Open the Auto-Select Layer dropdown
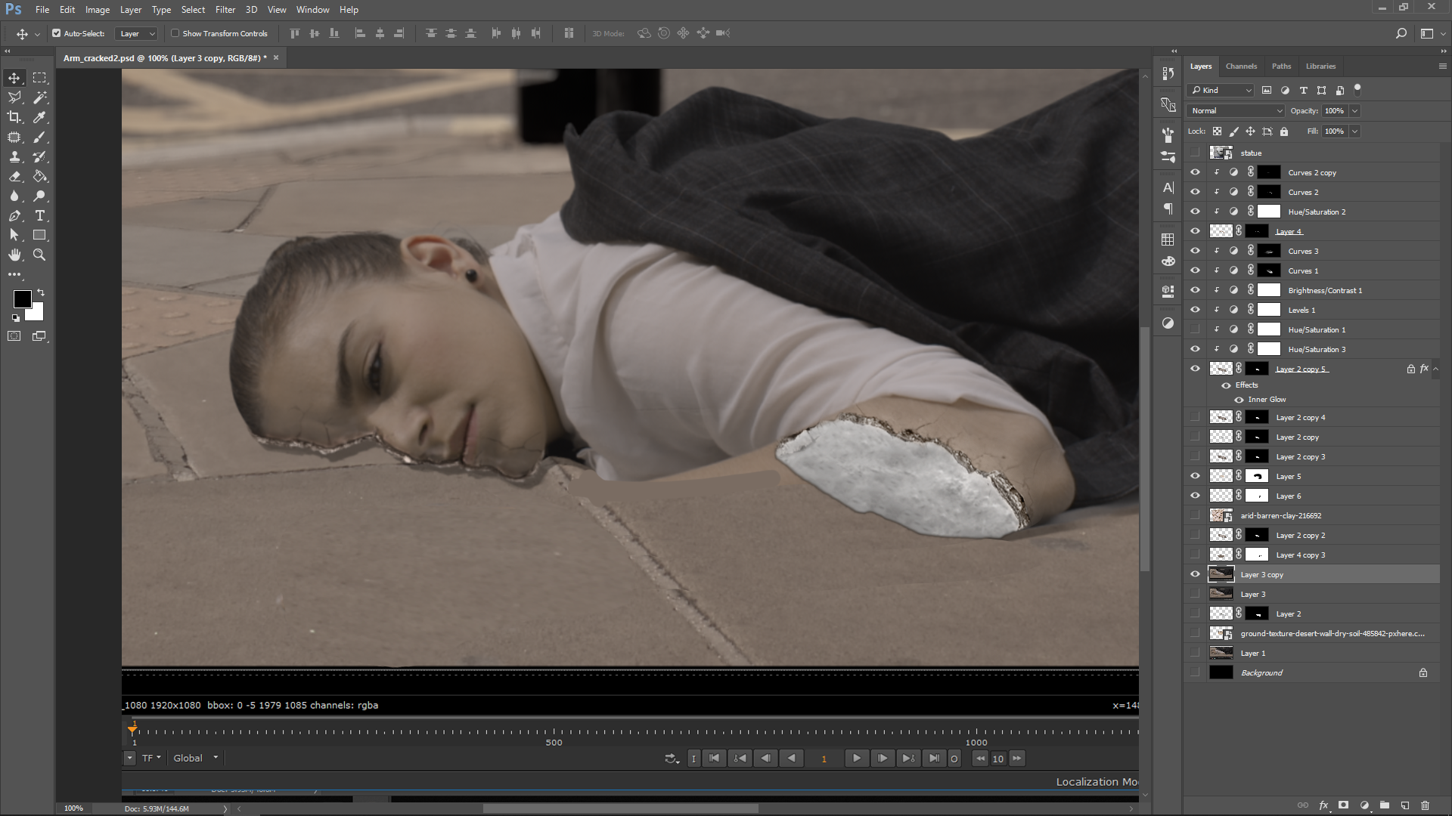 tap(137, 33)
